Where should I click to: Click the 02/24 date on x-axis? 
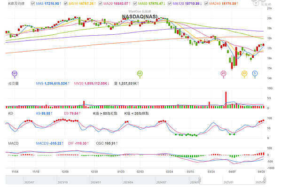pyautogui.click(x=169, y=171)
